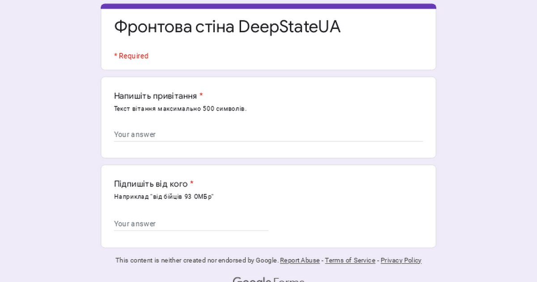Image resolution: width=537 pixels, height=282 pixels.
Task: Click the purple accent bar atop the form
Action: click(268, 6)
